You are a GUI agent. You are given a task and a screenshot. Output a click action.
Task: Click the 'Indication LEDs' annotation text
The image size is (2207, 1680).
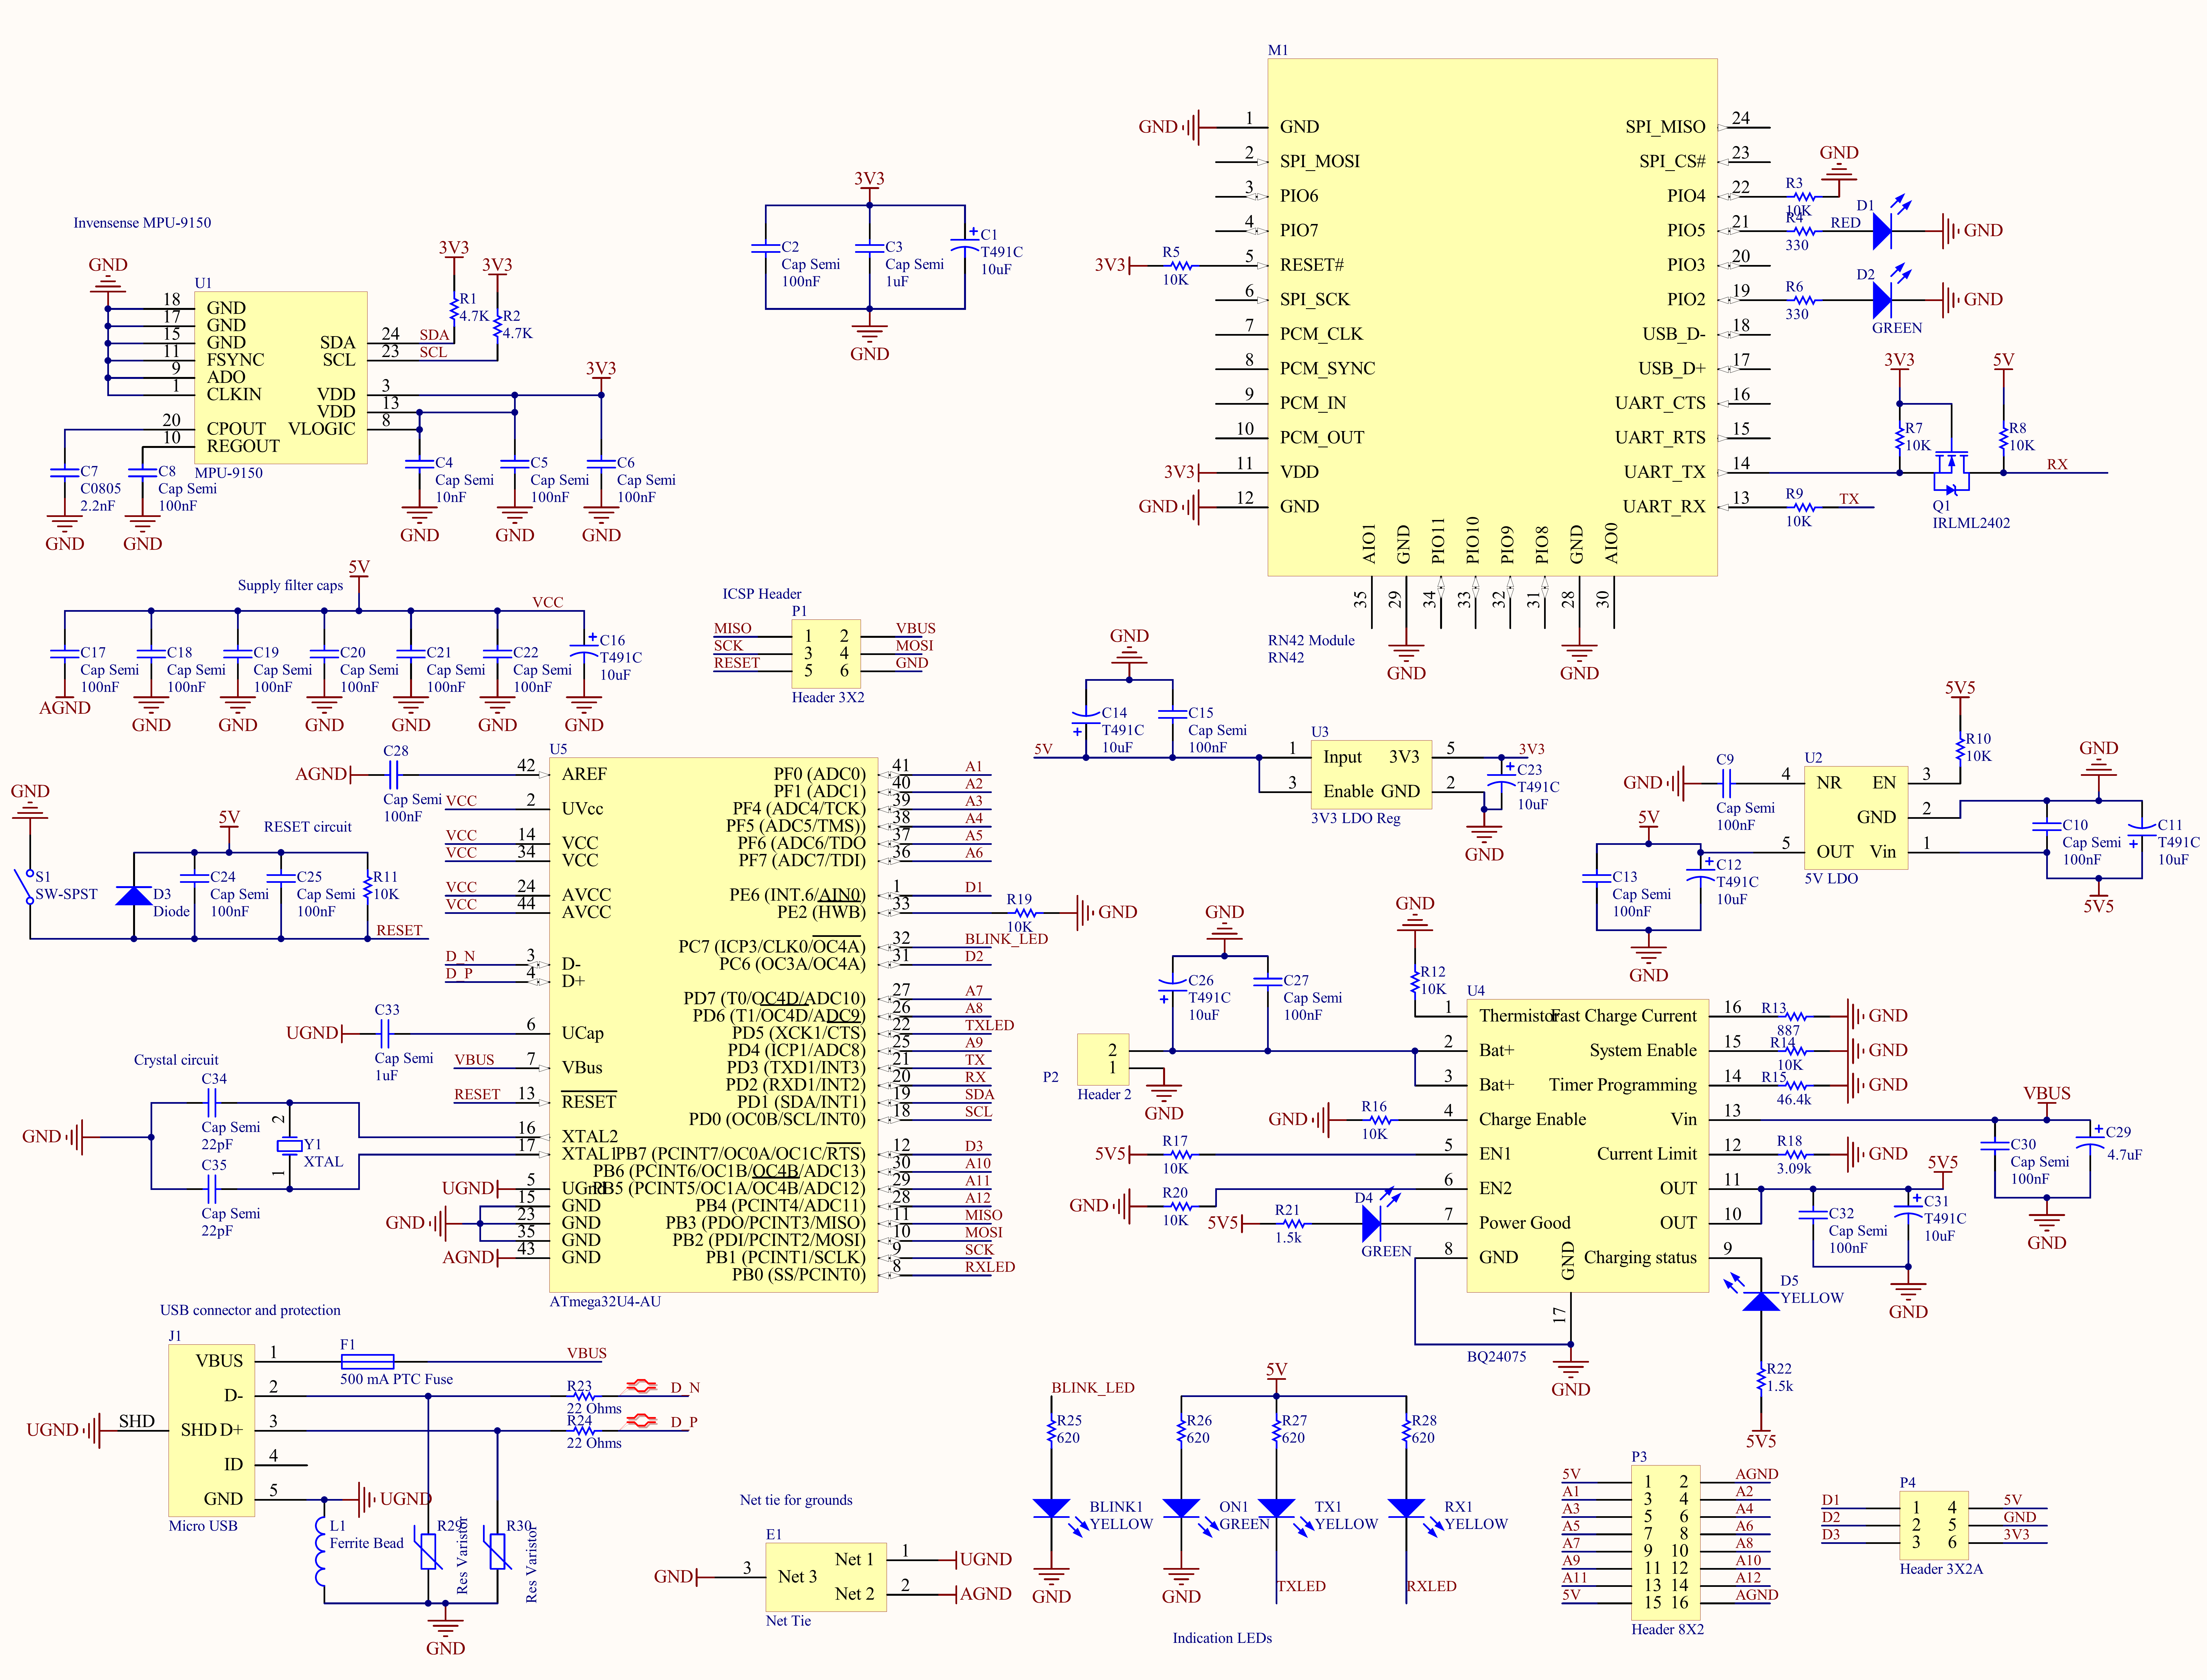pos(1222,1638)
